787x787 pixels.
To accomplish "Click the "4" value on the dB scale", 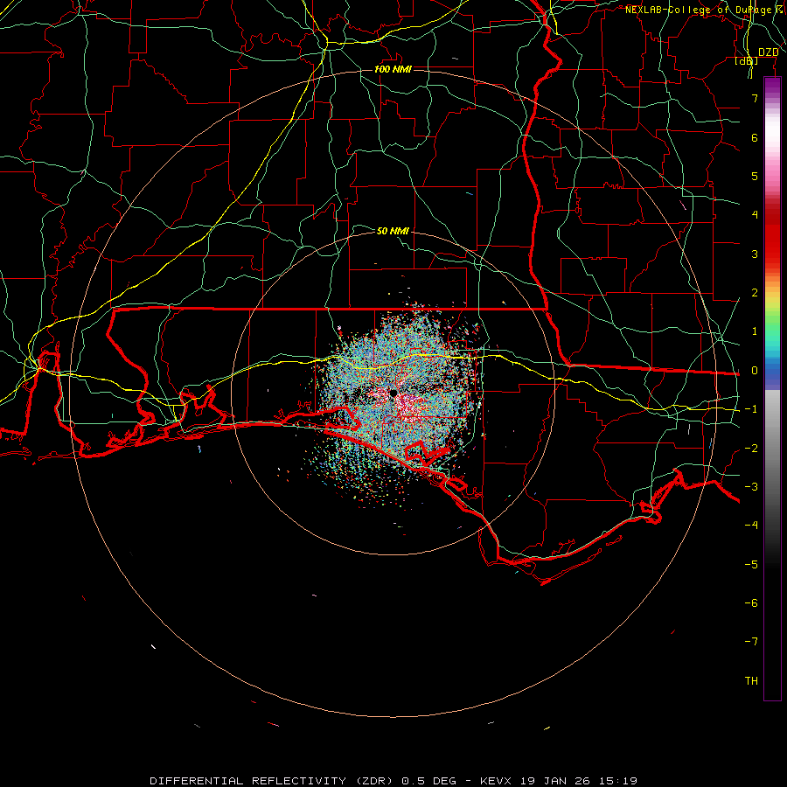I will click(755, 215).
